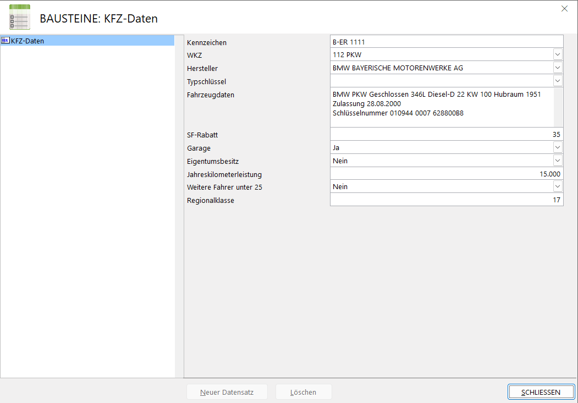The width and height of the screenshot is (578, 403).
Task: Click into the Kennzeichen input field
Action: pyautogui.click(x=445, y=42)
